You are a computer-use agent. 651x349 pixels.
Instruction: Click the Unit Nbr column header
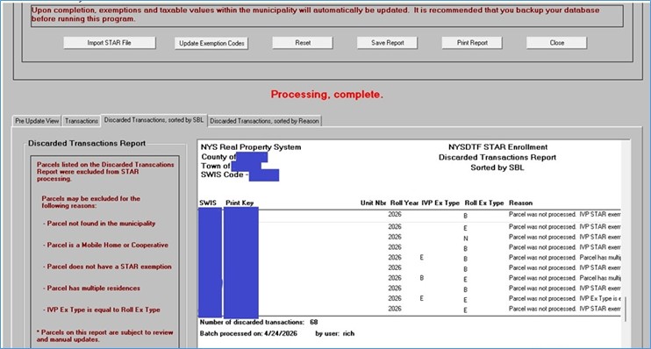click(373, 203)
